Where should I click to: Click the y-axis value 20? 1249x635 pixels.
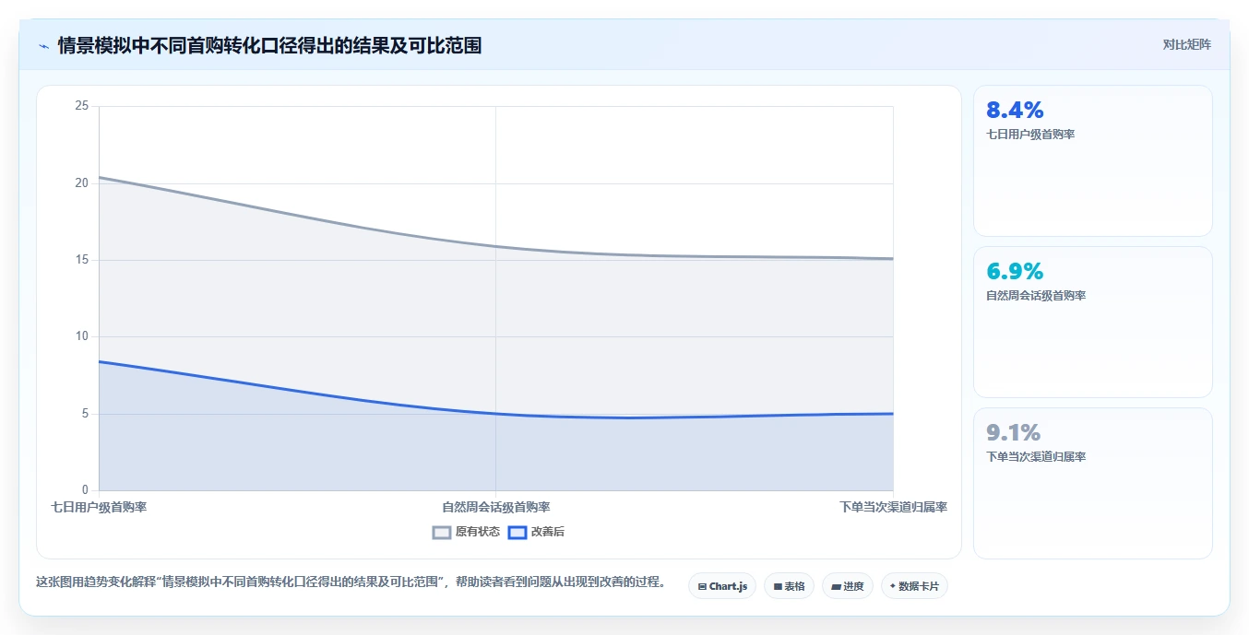point(82,182)
